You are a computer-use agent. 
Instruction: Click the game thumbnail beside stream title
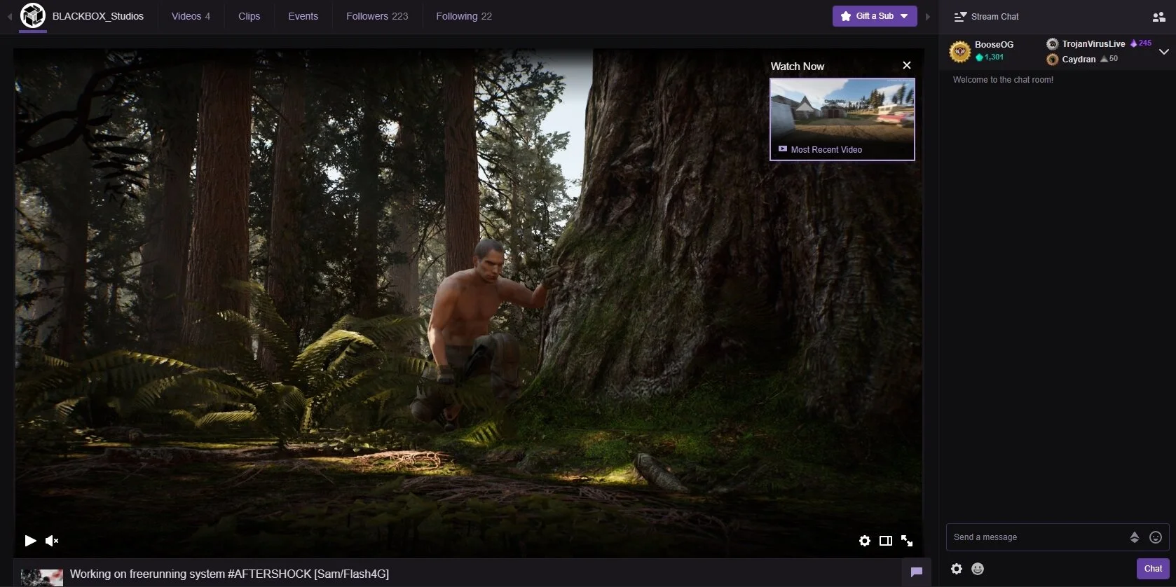coord(42,577)
